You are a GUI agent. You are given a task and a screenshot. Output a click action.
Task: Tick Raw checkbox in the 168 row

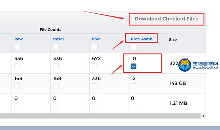[x=17, y=86]
